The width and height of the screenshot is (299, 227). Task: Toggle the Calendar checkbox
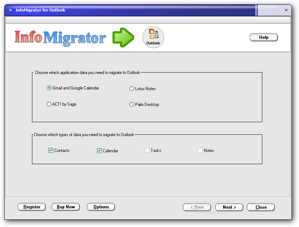coord(99,151)
